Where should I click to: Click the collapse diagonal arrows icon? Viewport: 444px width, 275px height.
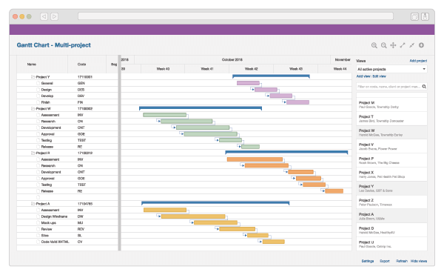tap(411, 45)
